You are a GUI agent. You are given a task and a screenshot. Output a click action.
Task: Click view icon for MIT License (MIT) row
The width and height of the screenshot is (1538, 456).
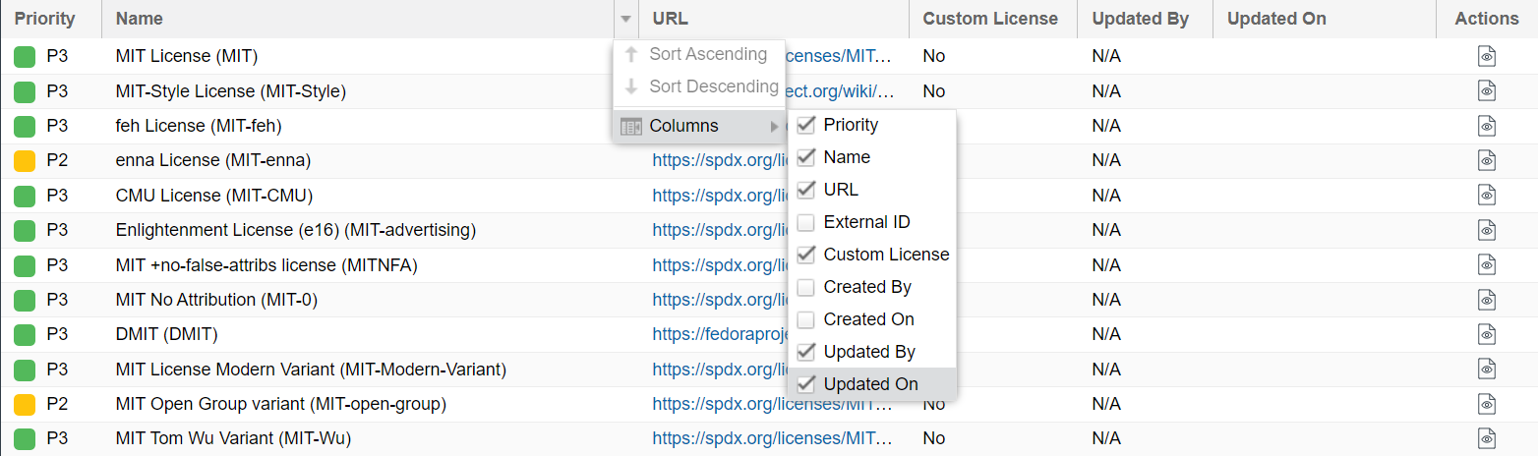[1487, 56]
